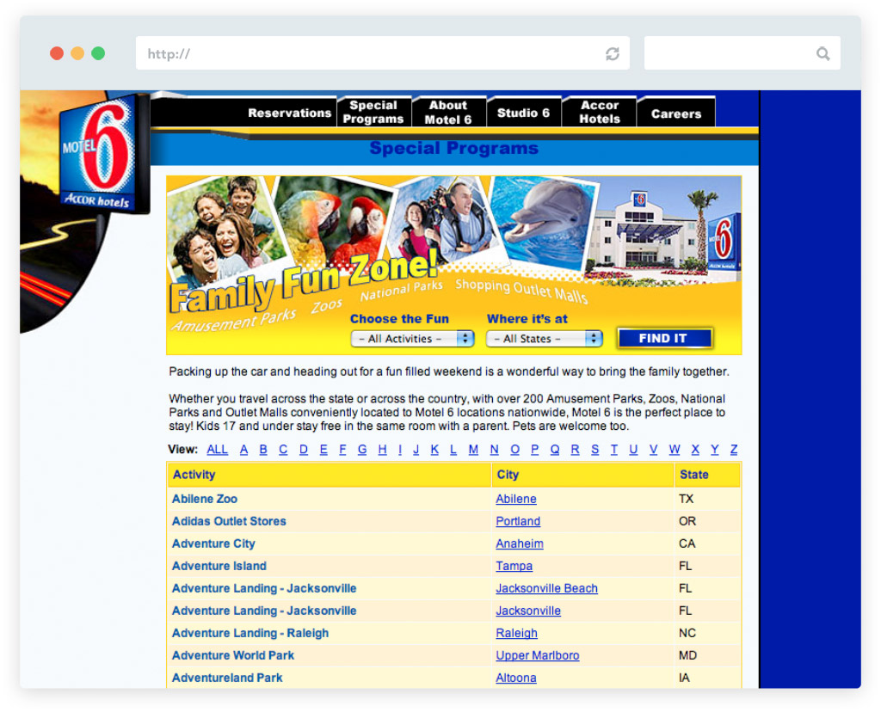
Task: Click the Activity column header
Action: click(x=330, y=475)
